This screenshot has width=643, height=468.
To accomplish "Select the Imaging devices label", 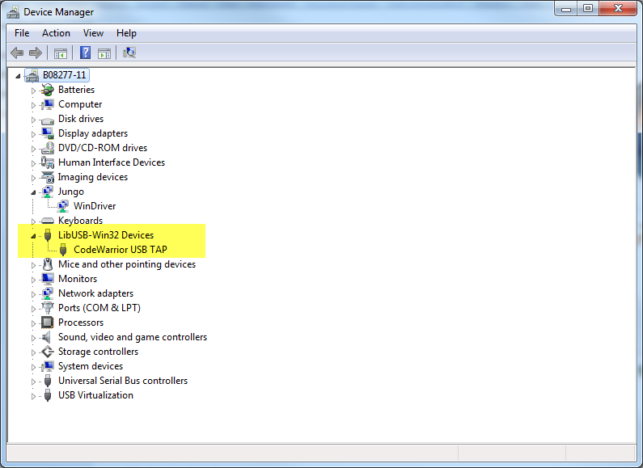I will pyautogui.click(x=93, y=177).
